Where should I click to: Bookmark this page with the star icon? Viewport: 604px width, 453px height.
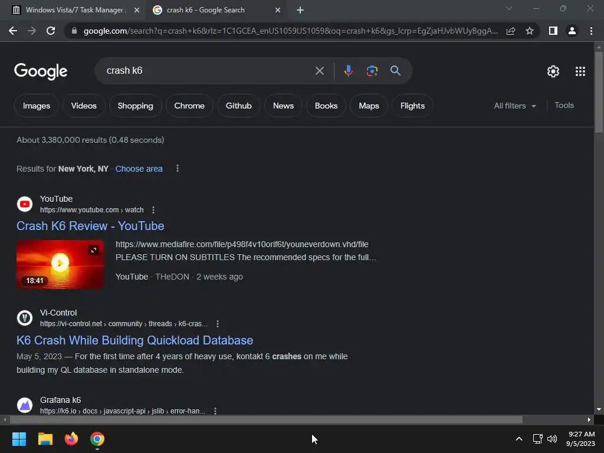pyautogui.click(x=530, y=31)
